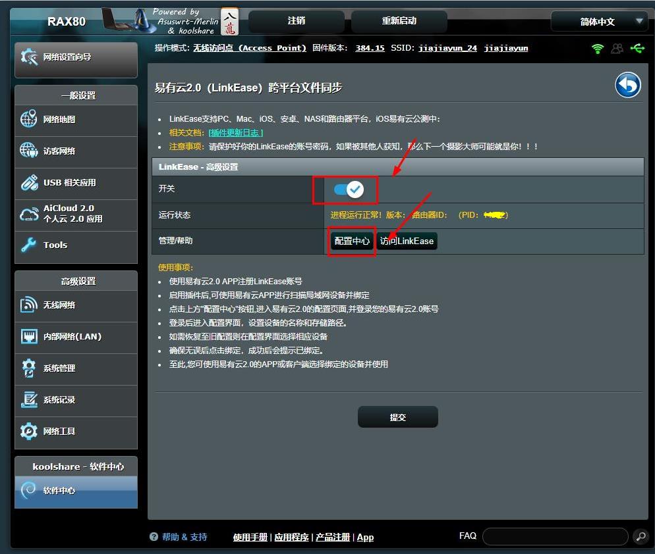
Task: Click the FAQ search input field
Action: click(555, 536)
